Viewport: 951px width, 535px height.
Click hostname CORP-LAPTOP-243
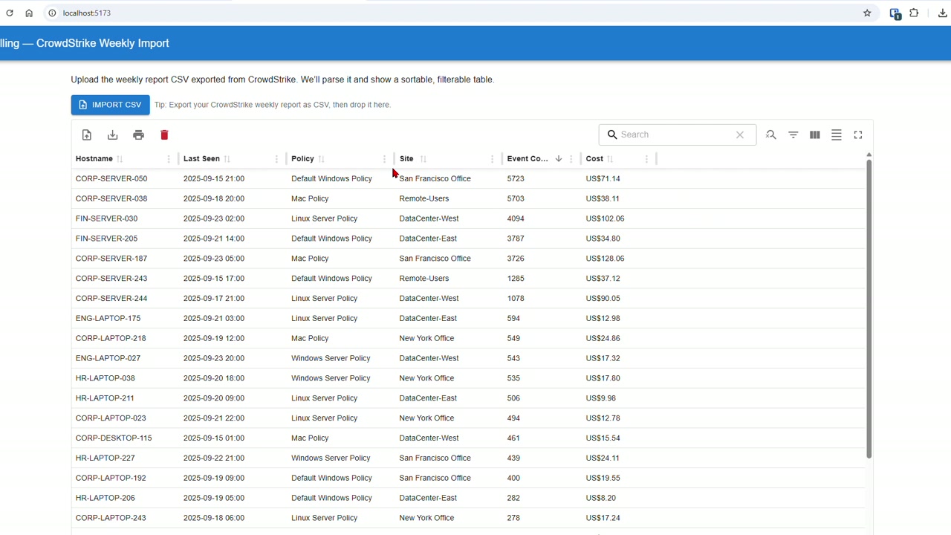[111, 518]
